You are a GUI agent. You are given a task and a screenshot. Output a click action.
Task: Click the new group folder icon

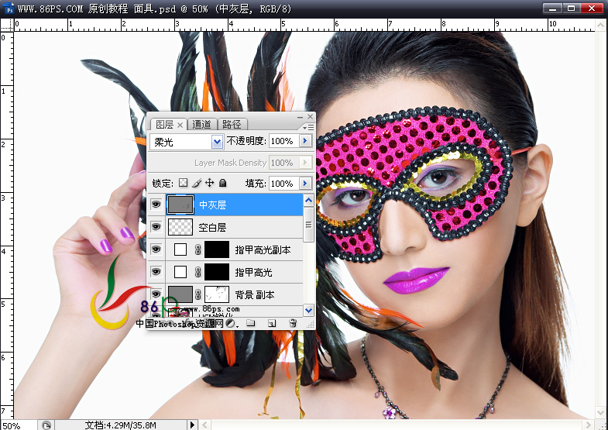(251, 323)
